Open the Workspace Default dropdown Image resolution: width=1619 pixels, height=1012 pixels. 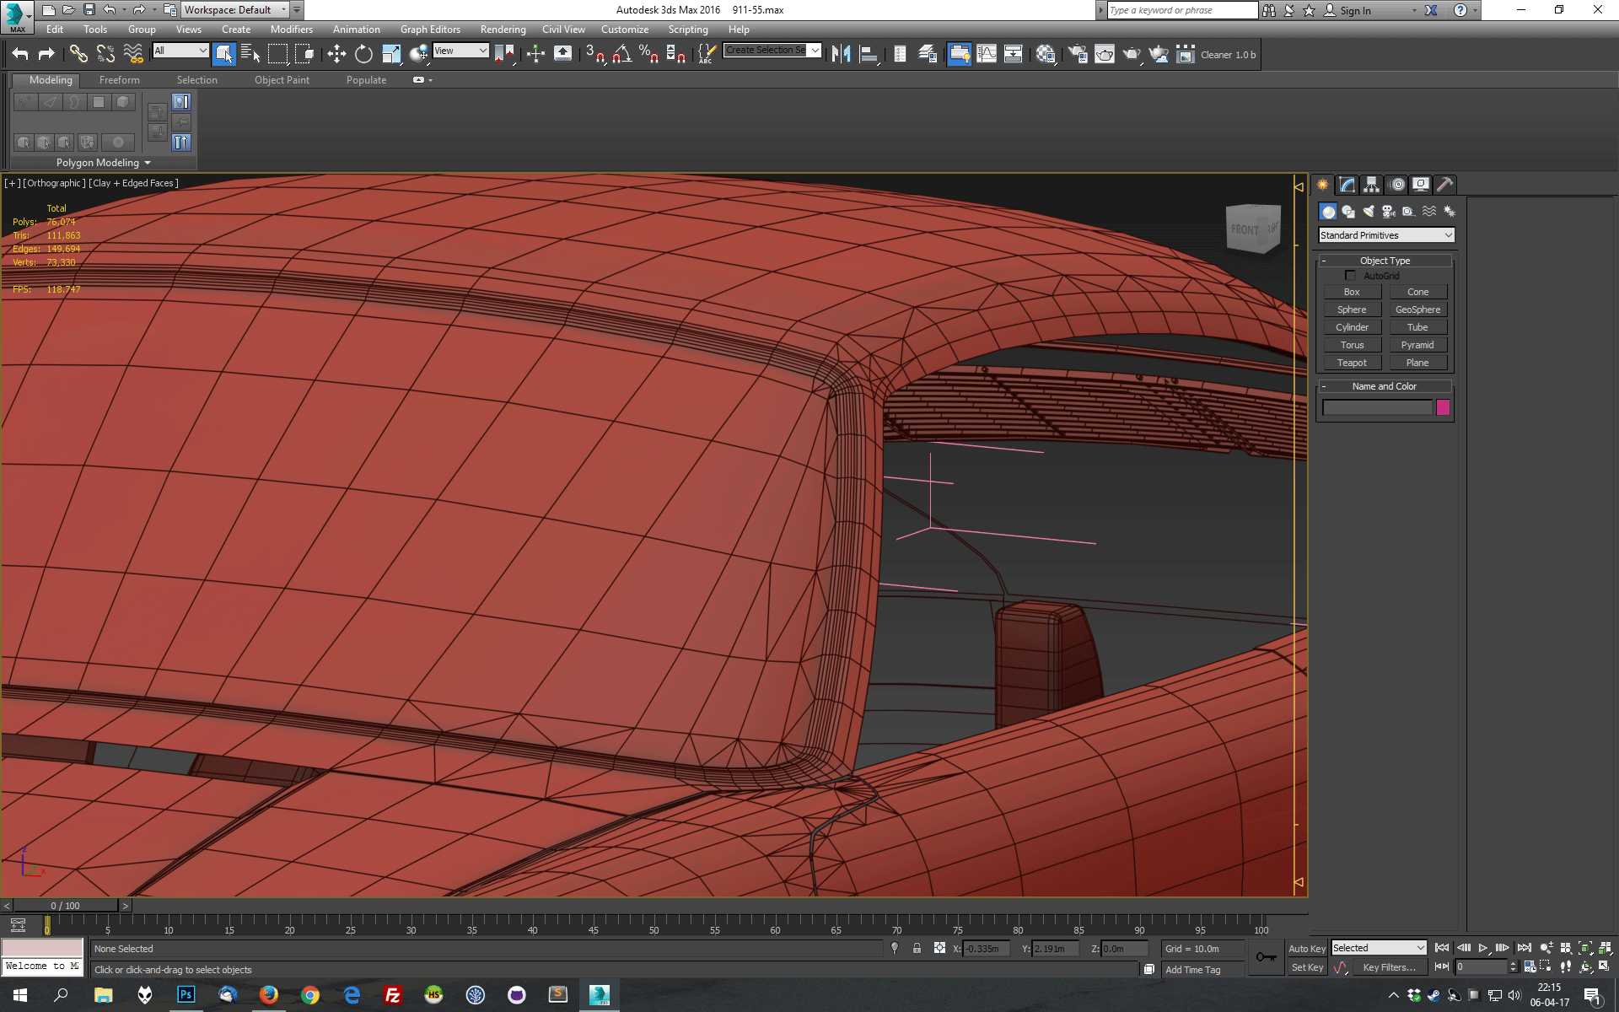pyautogui.click(x=235, y=10)
